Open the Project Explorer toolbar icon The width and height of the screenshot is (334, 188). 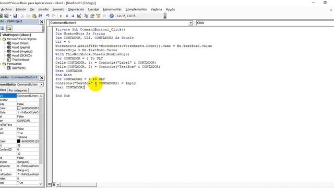pyautogui.click(x=86, y=16)
